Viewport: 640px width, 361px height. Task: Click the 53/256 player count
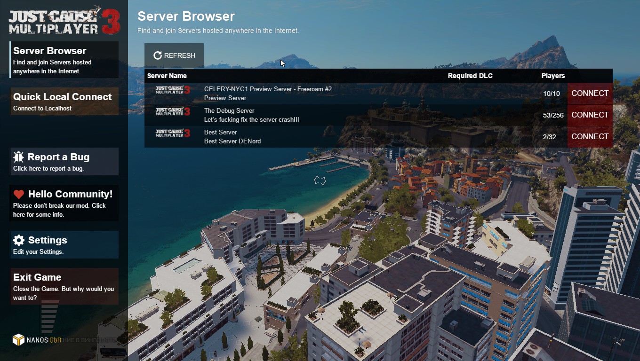pyautogui.click(x=553, y=115)
